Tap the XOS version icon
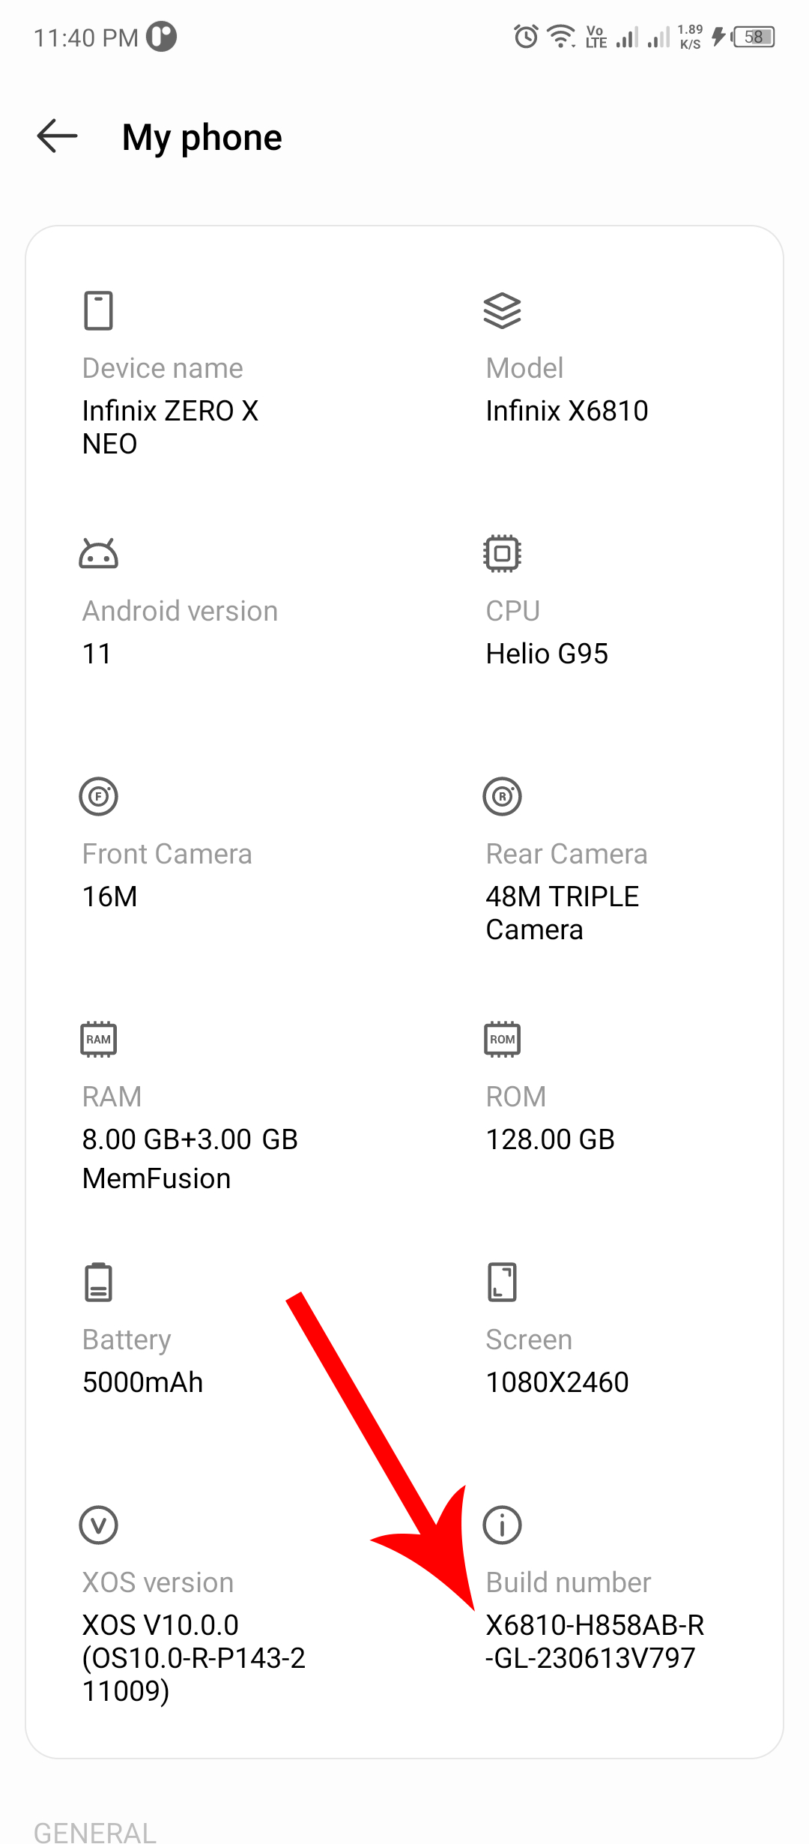Screen dimensions: 809x1844 point(98,1525)
